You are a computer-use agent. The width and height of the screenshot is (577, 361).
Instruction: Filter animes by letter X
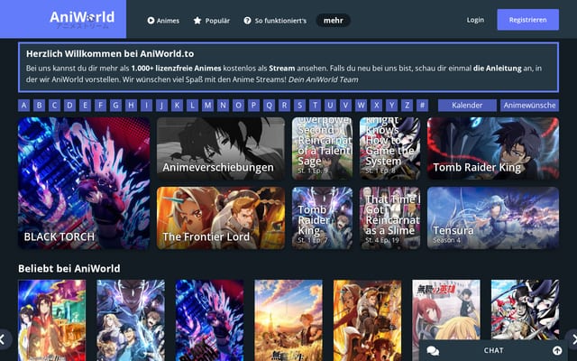tap(376, 106)
